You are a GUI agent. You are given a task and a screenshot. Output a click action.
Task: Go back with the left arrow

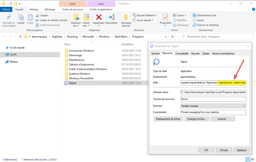click(x=4, y=37)
